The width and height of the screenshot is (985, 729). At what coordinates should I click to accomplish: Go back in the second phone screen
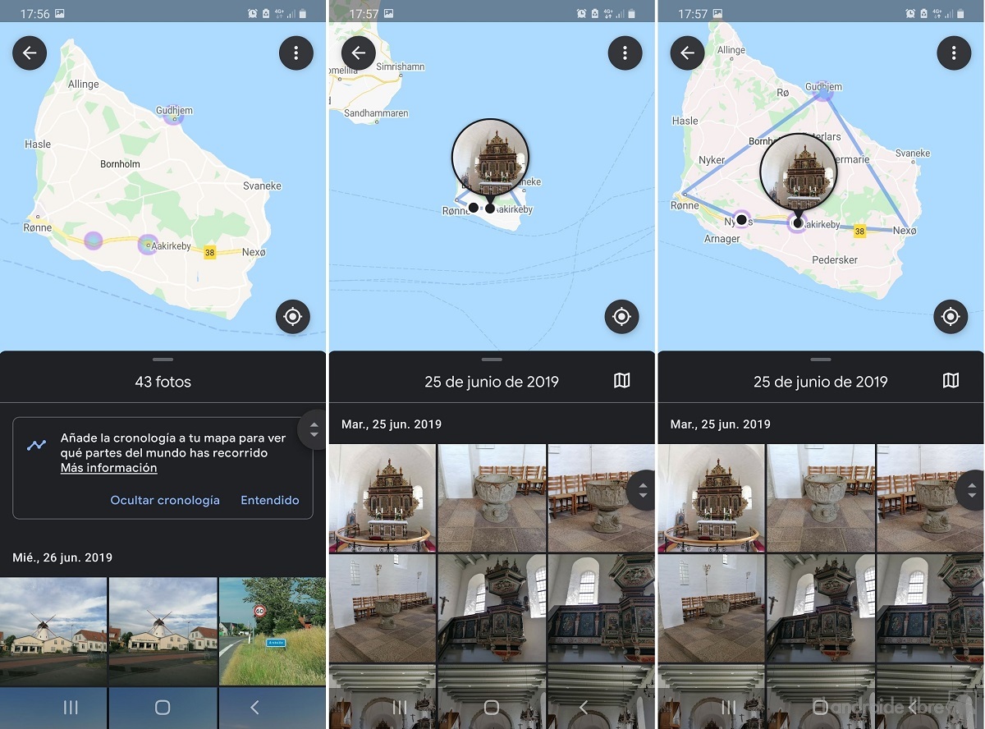(x=359, y=53)
